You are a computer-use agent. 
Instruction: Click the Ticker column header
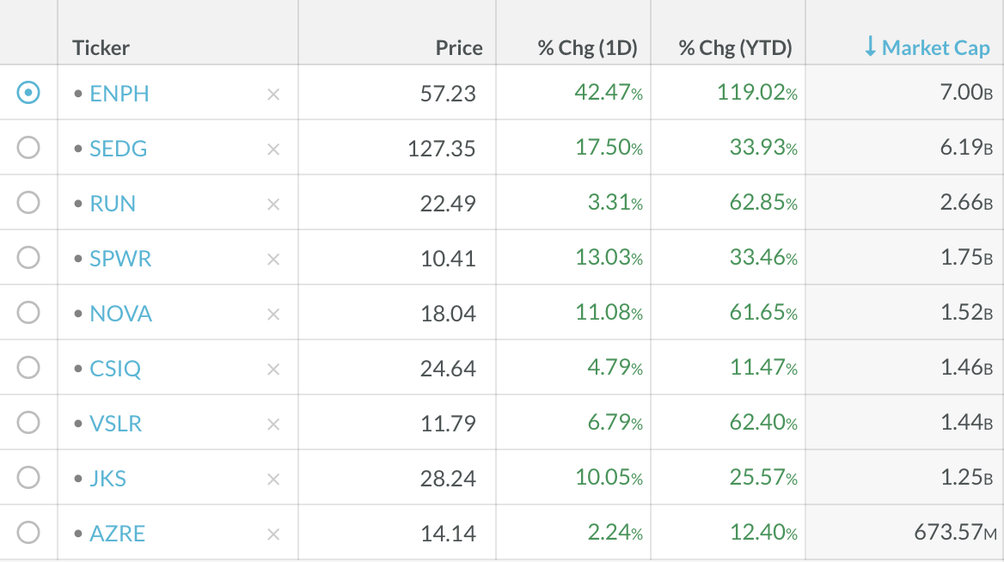pyautogui.click(x=101, y=48)
